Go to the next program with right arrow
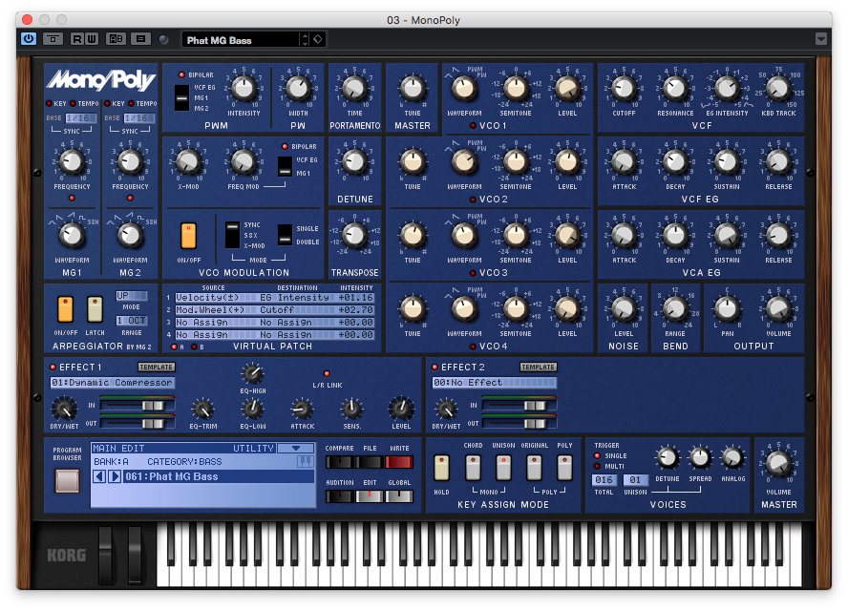Image resolution: width=848 pixels, height=610 pixels. click(x=114, y=476)
